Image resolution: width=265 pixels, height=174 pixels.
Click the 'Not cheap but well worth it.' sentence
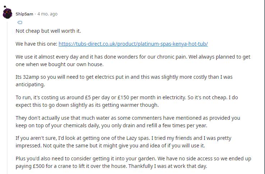coord(48,31)
